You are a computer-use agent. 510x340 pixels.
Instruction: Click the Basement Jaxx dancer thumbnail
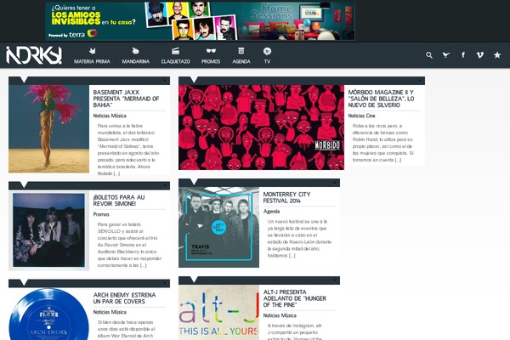pos(48,129)
